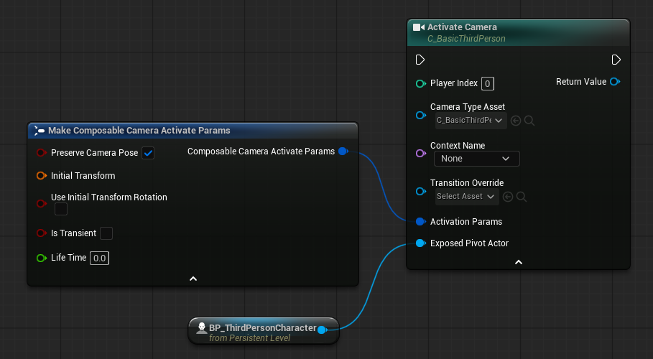Click the BP_ThirdPersonCharacter output pin

pyautogui.click(x=322, y=330)
